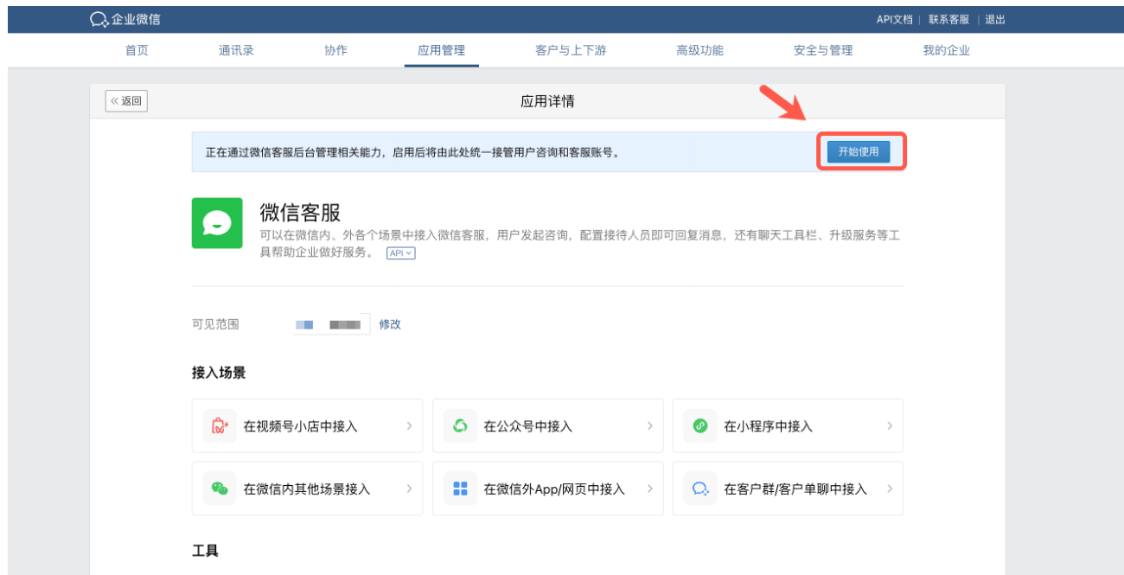Select the 在客户群/客户单聊中接入 label
This screenshot has width=1124, height=575.
coord(795,489)
